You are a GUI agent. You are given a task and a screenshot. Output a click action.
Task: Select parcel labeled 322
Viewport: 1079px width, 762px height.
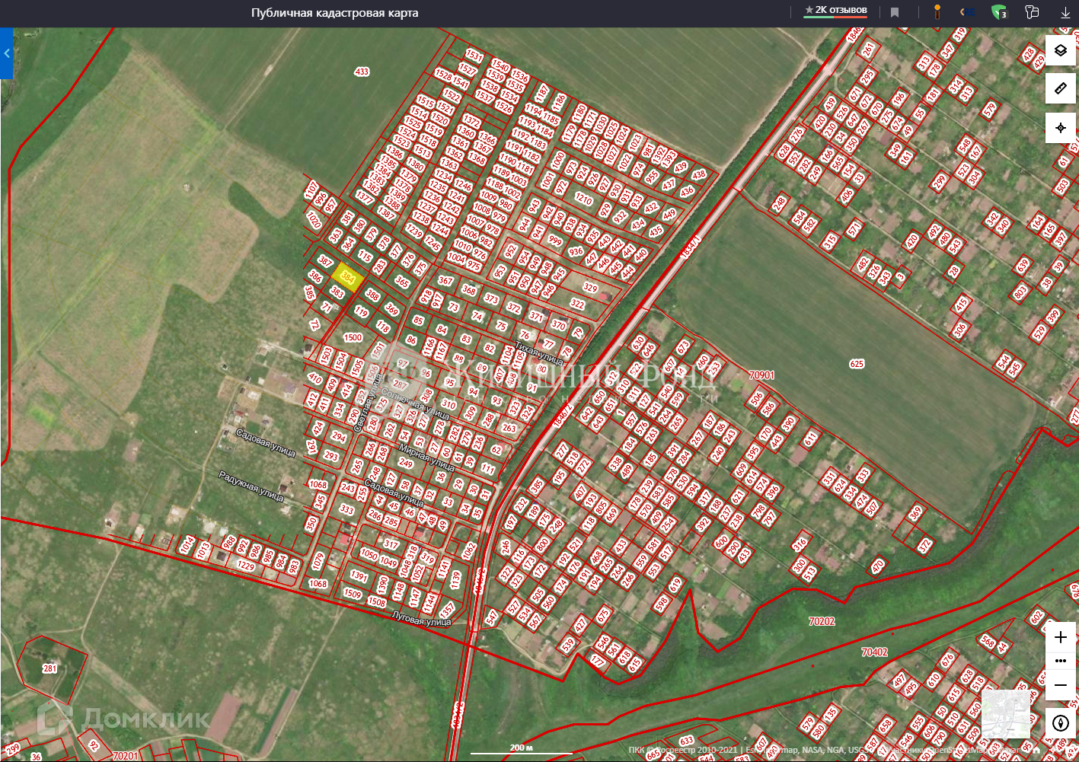pos(577,304)
